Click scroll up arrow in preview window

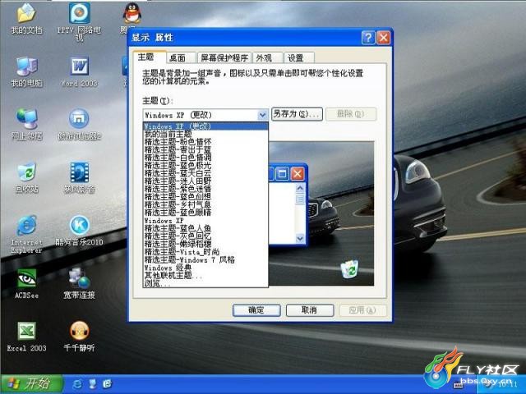point(300,188)
